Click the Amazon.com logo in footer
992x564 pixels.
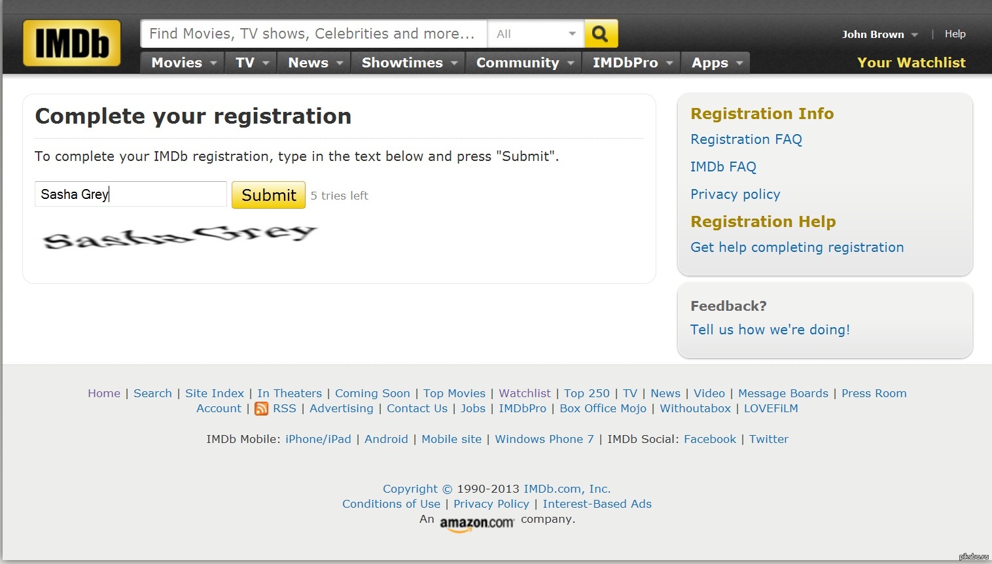[476, 523]
